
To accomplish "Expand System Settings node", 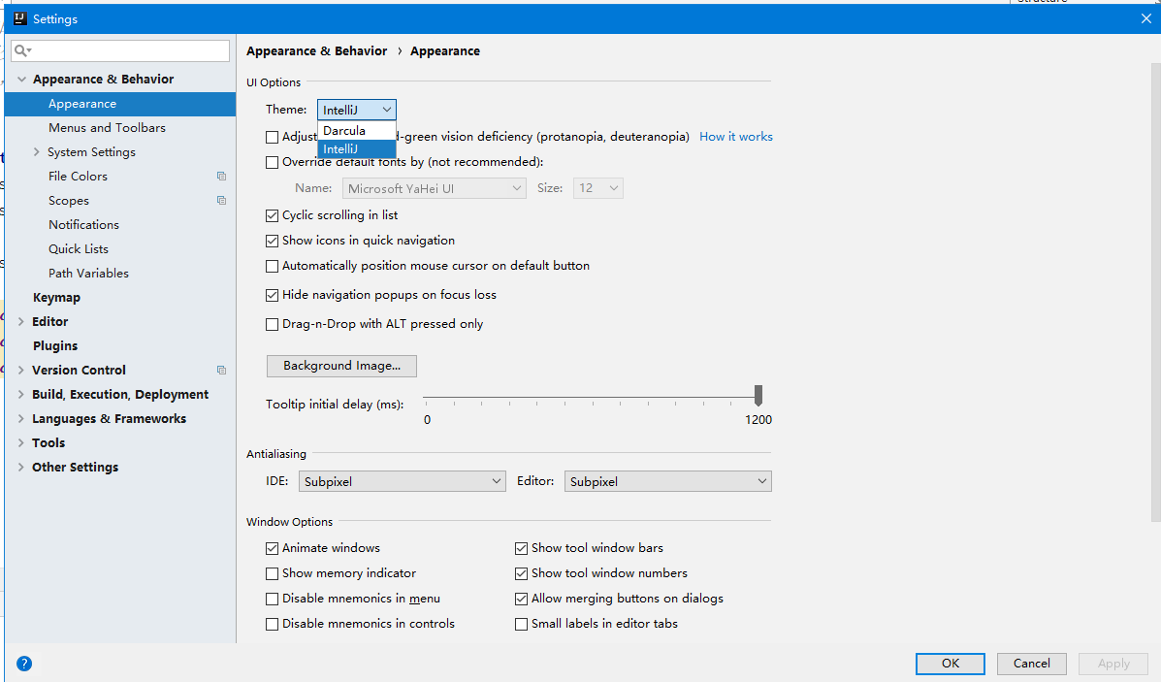I will coord(36,151).
